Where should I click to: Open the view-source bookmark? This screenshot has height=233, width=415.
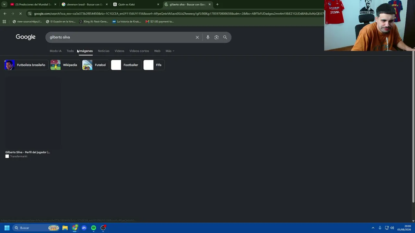pyautogui.click(x=27, y=22)
